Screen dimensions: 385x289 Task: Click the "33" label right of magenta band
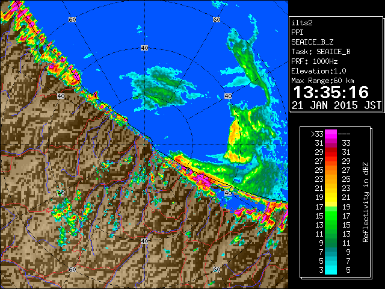click(x=346, y=143)
